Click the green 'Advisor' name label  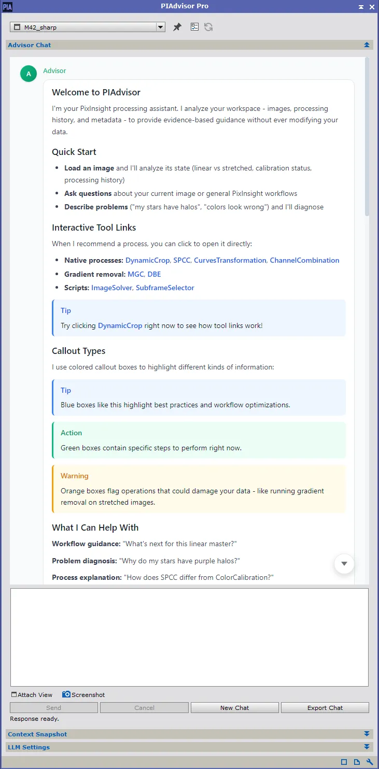pyautogui.click(x=54, y=71)
